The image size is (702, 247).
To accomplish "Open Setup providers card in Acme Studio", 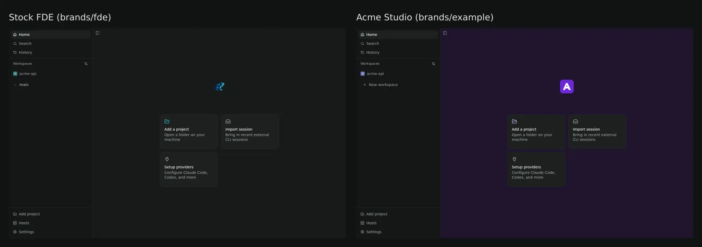I will [536, 169].
